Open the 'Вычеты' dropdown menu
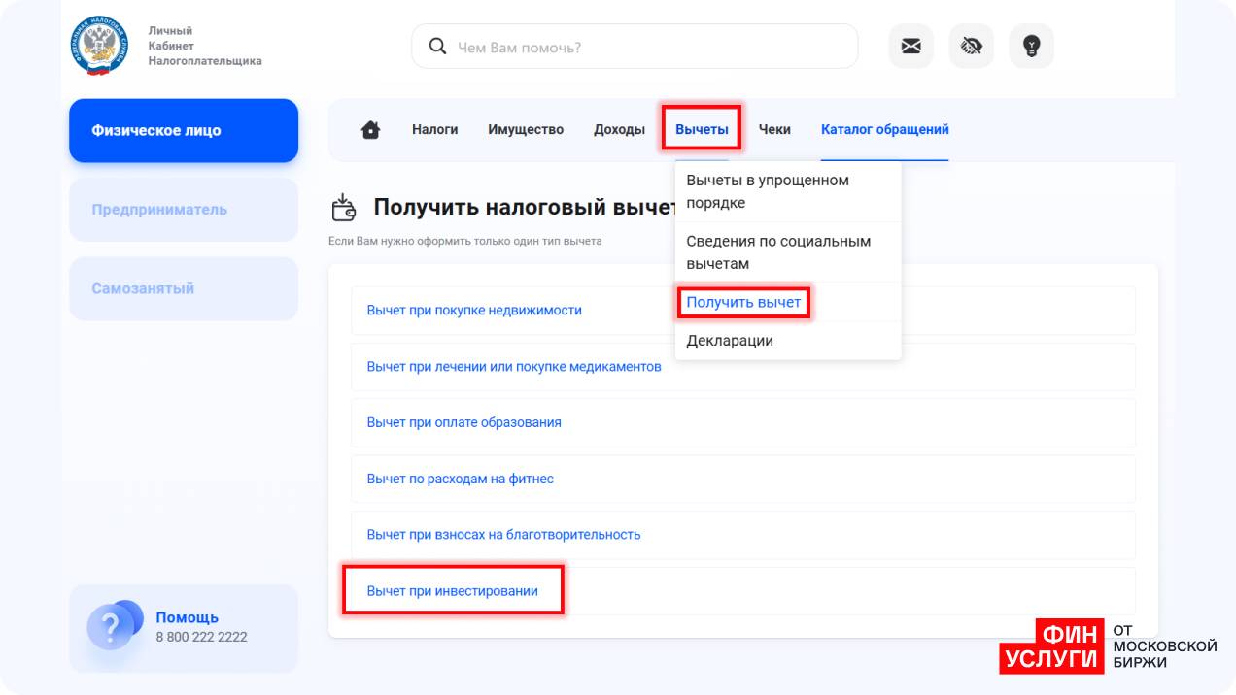Viewport: 1236px width, 695px height. click(x=702, y=129)
